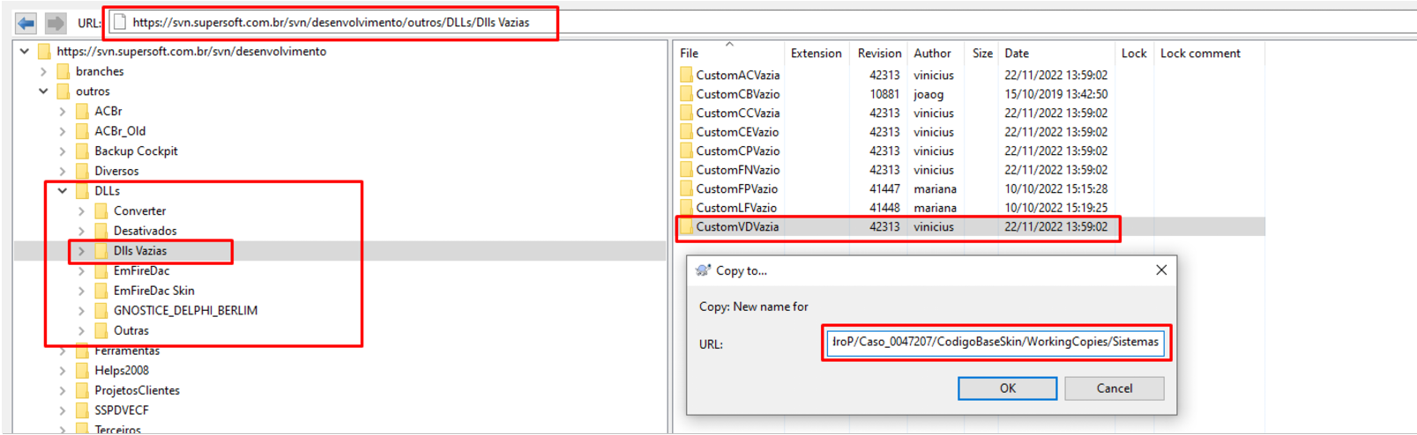Click the CustomACVazia folder icon
The width and height of the screenshot is (1417, 435).
[686, 75]
